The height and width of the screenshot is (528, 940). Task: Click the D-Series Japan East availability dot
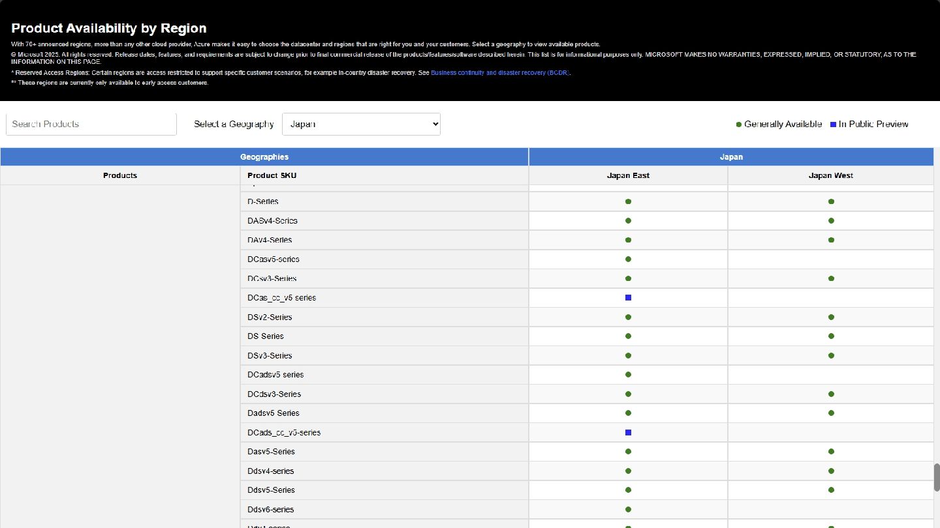click(x=628, y=201)
